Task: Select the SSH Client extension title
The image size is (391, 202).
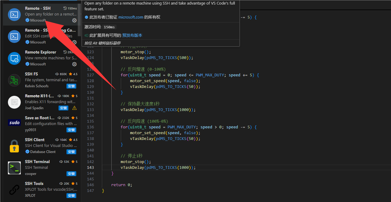Action: (x=35, y=140)
